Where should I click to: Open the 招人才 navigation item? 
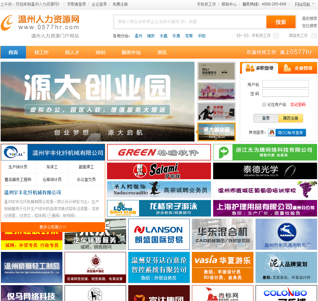click(72, 52)
